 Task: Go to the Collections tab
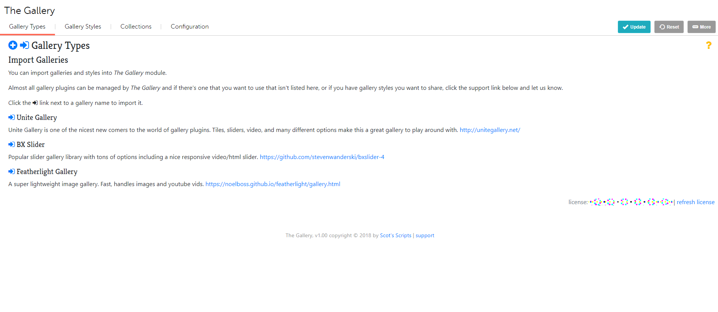pos(136,27)
